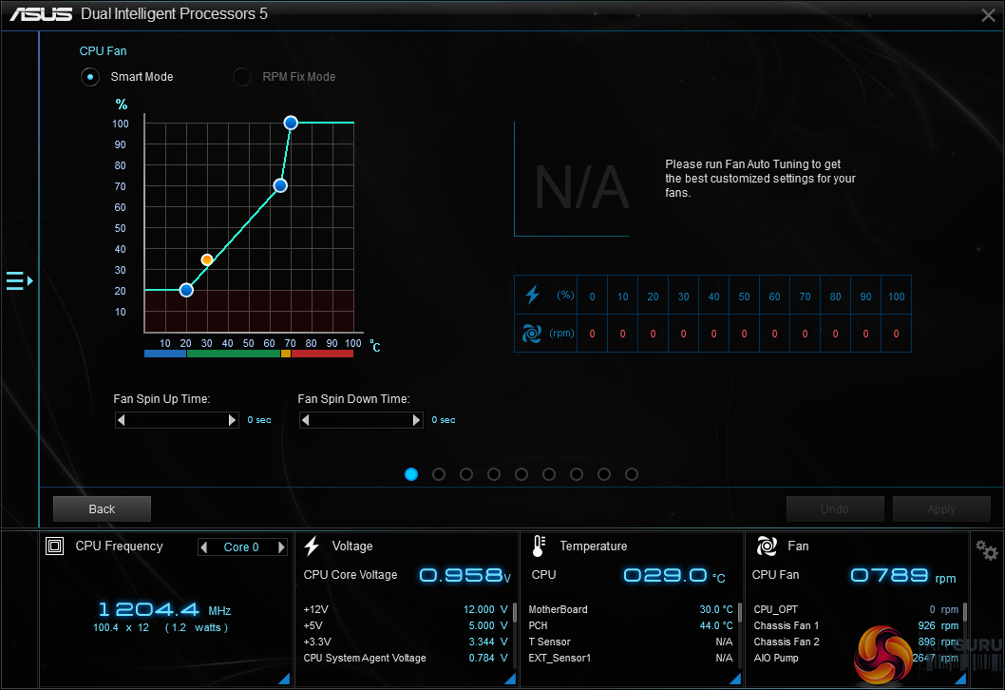Click the Fan panel icon
This screenshot has height=690, width=1005.
tap(766, 546)
